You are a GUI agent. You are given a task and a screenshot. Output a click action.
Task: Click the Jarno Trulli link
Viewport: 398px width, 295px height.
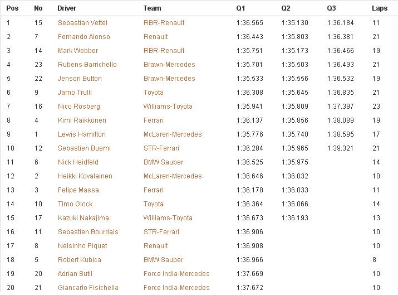click(75, 93)
